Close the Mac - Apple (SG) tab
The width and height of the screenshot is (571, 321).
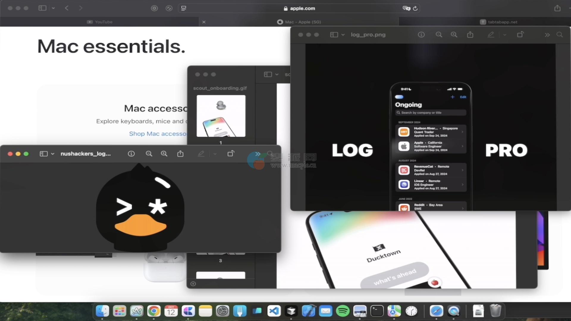tap(204, 22)
